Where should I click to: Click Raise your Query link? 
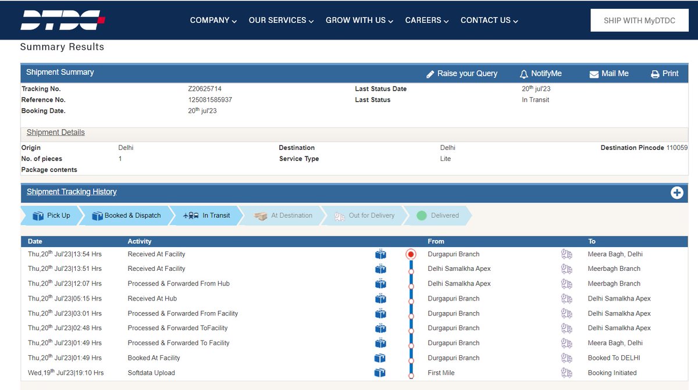click(x=467, y=74)
